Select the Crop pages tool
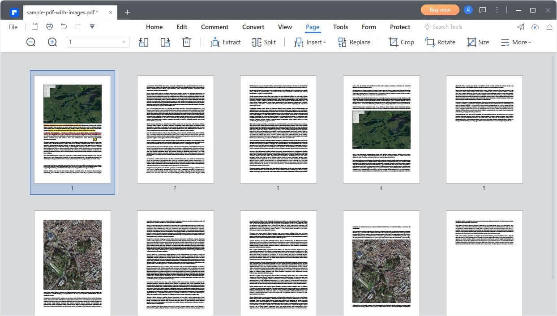This screenshot has width=557, height=316. (401, 42)
